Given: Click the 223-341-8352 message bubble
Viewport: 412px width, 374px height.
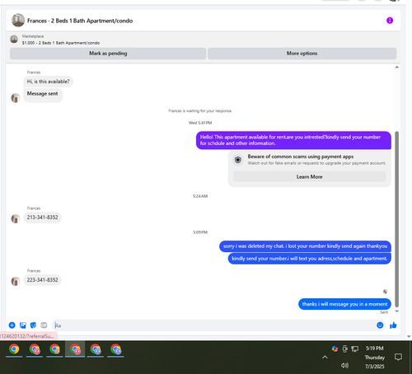Looking at the screenshot, I should 42,280.
